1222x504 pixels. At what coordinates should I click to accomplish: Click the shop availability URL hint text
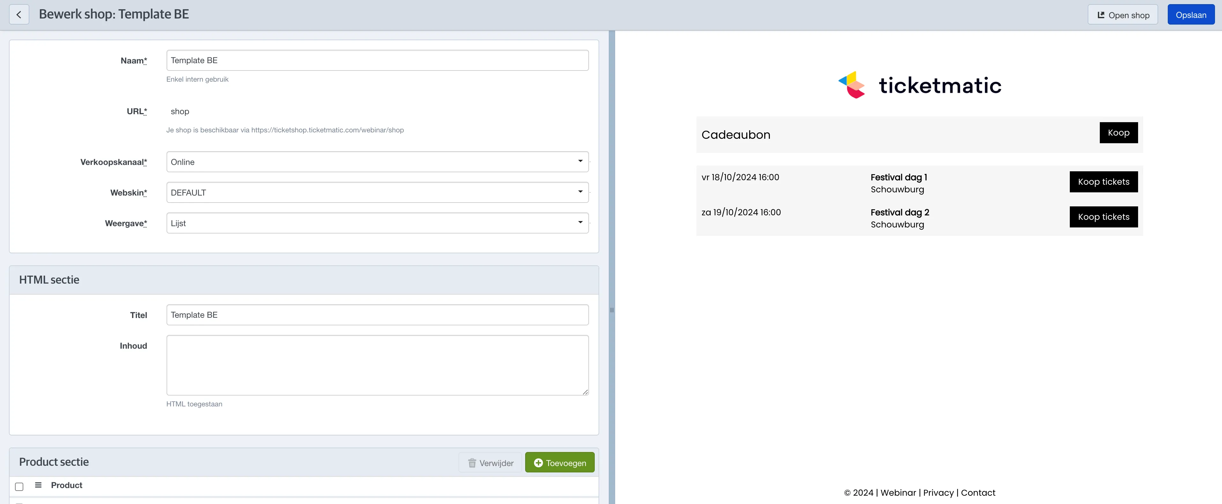point(285,130)
